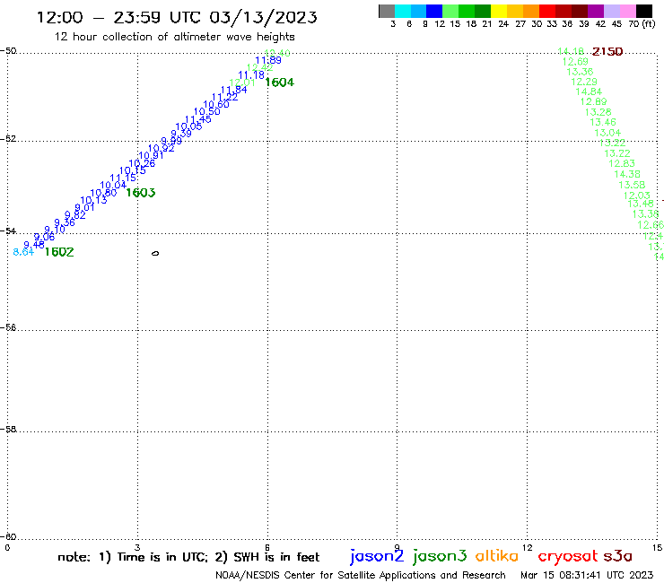
Task: Click the jason3 satellite legend label
Action: [440, 556]
